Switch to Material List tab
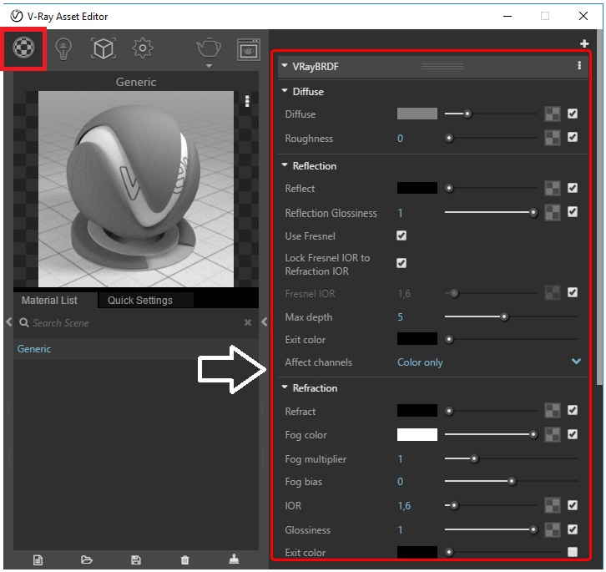The width and height of the screenshot is (606, 572). pos(49,300)
